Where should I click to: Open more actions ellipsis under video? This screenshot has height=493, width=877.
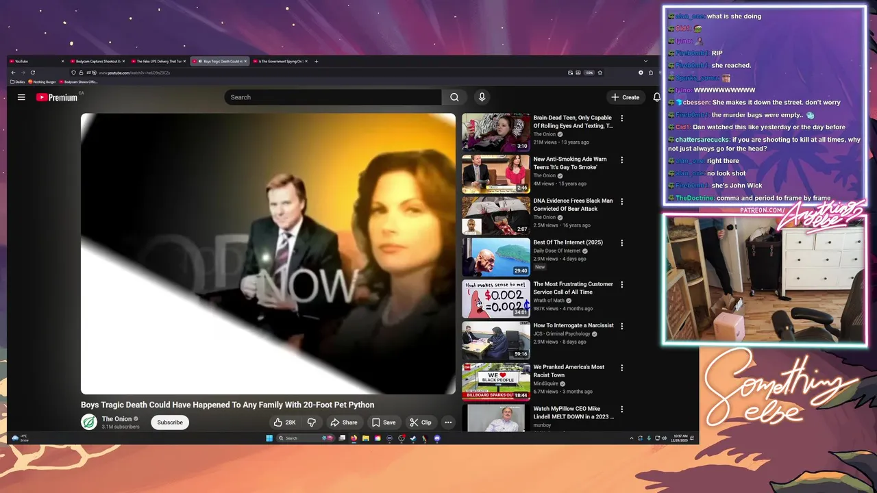(x=447, y=422)
